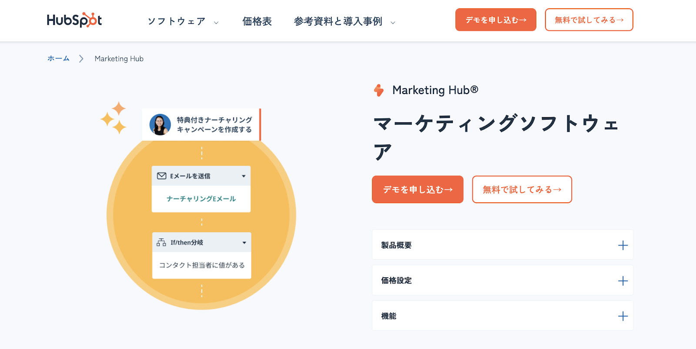Expand the 機能 accordion
The image size is (696, 349).
click(502, 316)
